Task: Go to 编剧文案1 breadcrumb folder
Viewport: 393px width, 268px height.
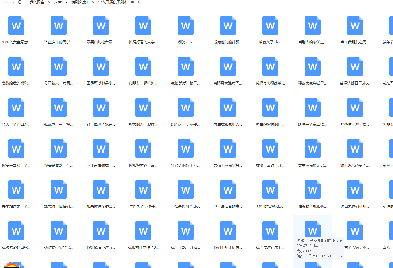Action: [x=80, y=2]
